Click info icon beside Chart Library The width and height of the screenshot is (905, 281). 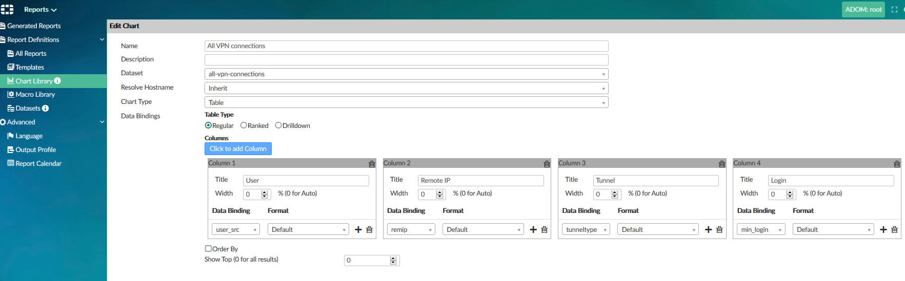[57, 81]
